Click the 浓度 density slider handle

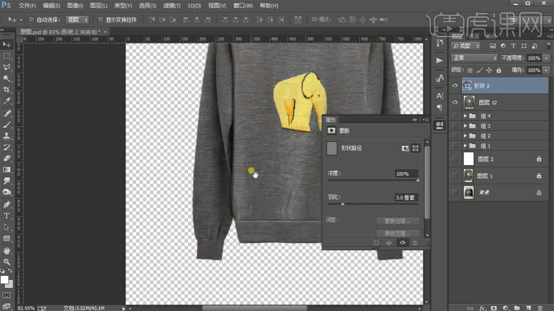[x=418, y=180]
